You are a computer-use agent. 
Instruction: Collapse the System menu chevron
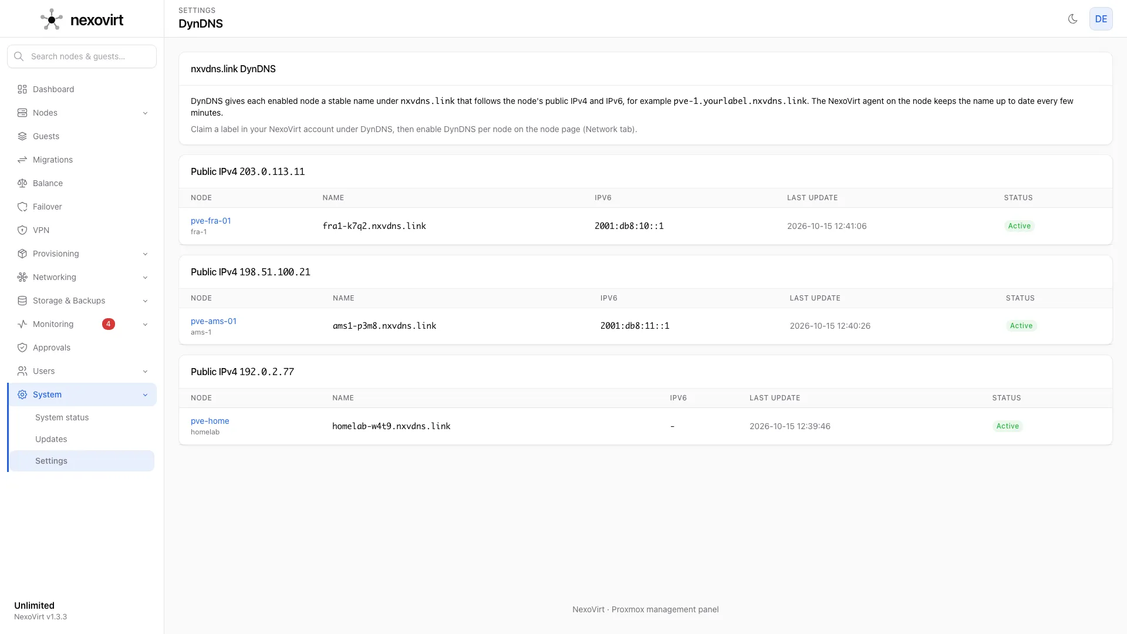click(145, 395)
